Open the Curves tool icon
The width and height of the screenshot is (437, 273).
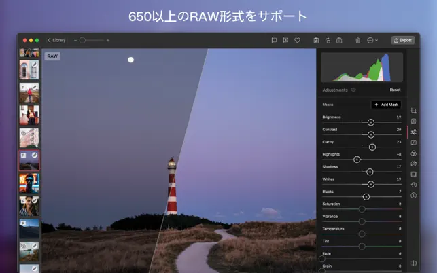pyautogui.click(x=414, y=143)
